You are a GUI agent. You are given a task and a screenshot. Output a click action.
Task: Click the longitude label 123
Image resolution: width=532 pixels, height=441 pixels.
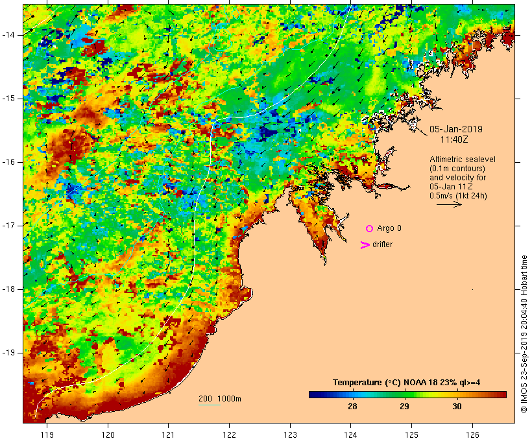[x=290, y=435]
